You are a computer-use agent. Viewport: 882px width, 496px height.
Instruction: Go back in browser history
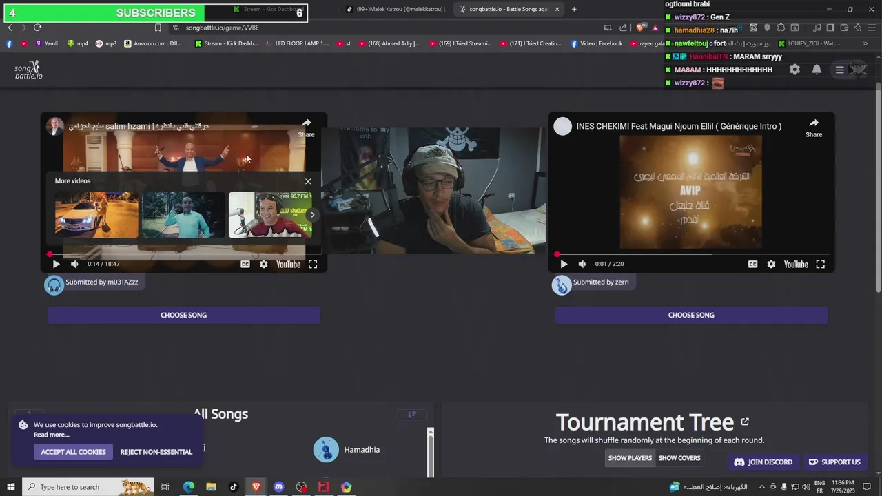(10, 28)
